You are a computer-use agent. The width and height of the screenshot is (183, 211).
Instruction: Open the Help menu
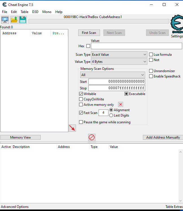pyautogui.click(x=59, y=12)
